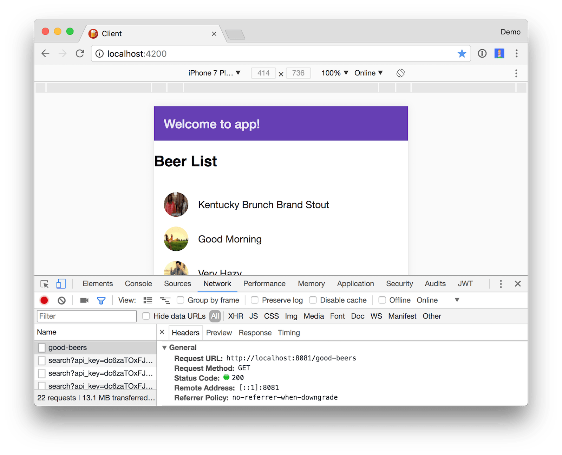Select the inspect element tool
Screen dimensions: 562x455
click(44, 283)
